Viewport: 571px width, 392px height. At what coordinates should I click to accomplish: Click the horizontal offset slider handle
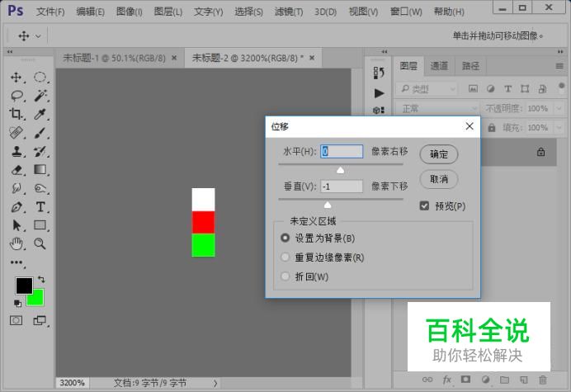click(340, 170)
